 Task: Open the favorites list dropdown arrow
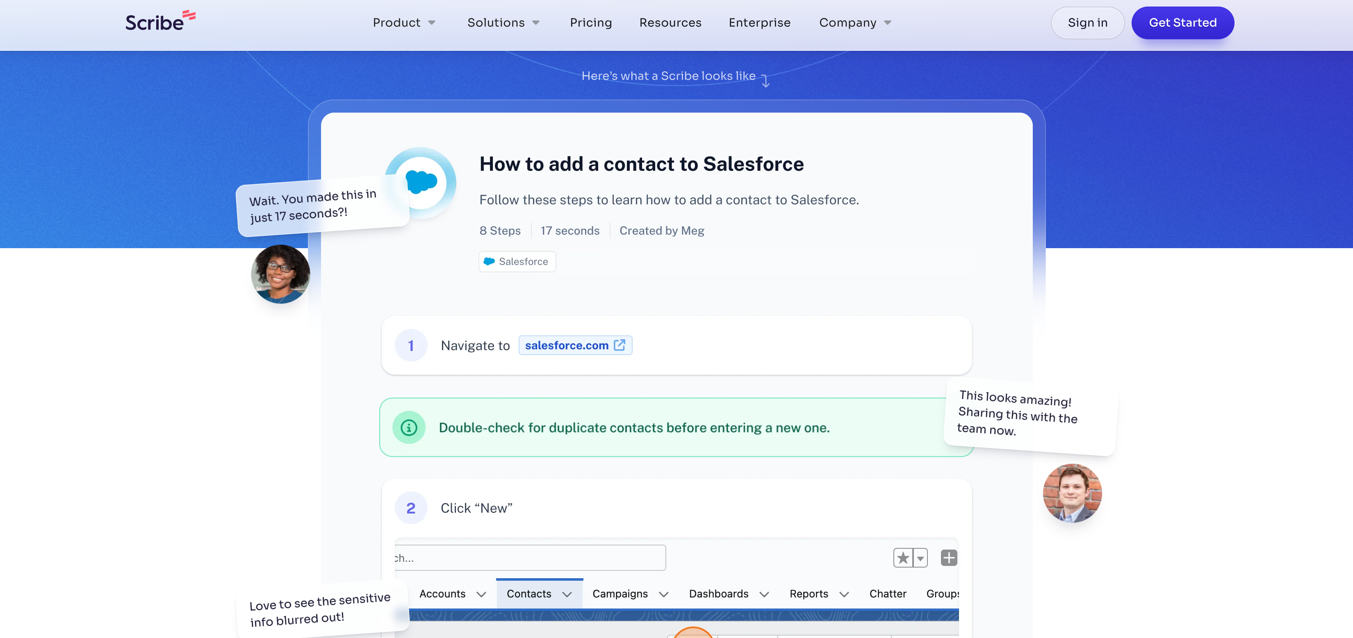[x=920, y=558]
